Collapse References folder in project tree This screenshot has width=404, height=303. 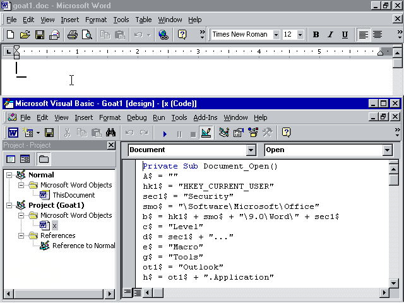click(21, 235)
